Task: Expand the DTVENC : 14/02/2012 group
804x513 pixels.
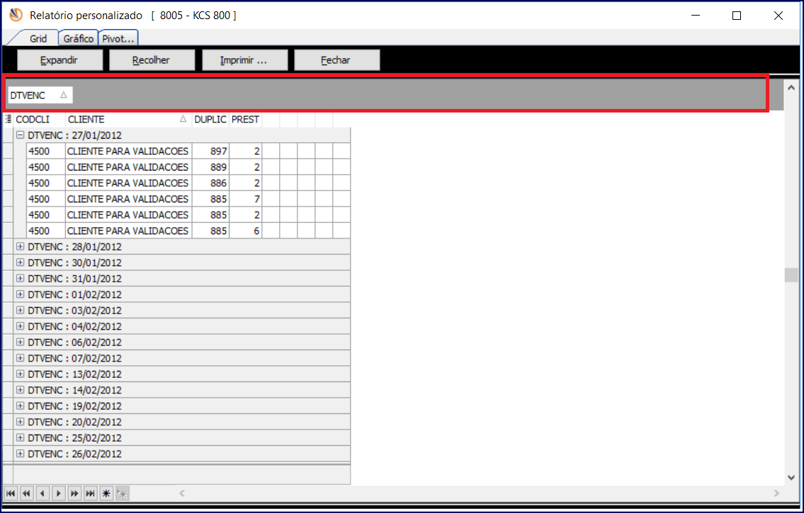Action: pos(20,390)
